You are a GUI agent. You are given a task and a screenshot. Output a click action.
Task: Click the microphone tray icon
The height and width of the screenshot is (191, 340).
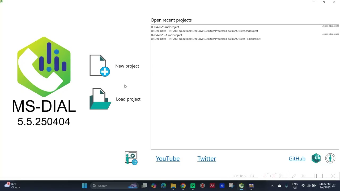point(286,186)
